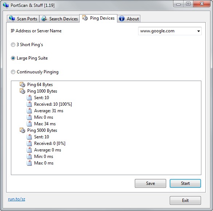Screen dimensions: 213x211
Task: Select the 3 Short Ping's option
Action: (x=13, y=45)
